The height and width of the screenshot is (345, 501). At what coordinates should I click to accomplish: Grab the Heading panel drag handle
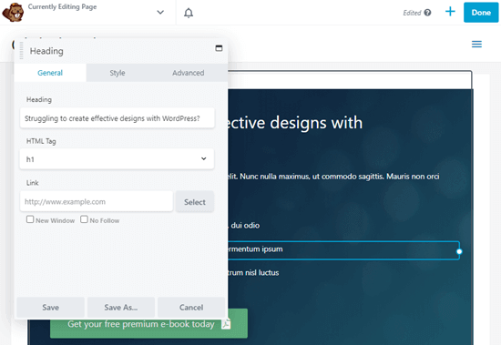pos(22,50)
